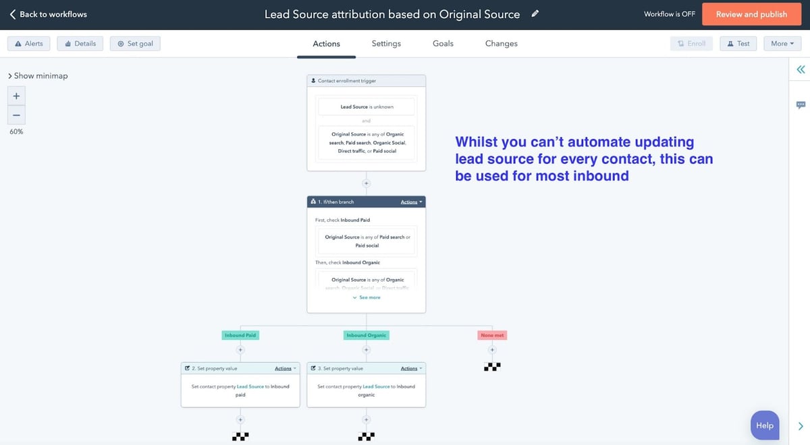Image resolution: width=810 pixels, height=445 pixels.
Task: Click the 60% zoom level indicator
Action: click(16, 131)
